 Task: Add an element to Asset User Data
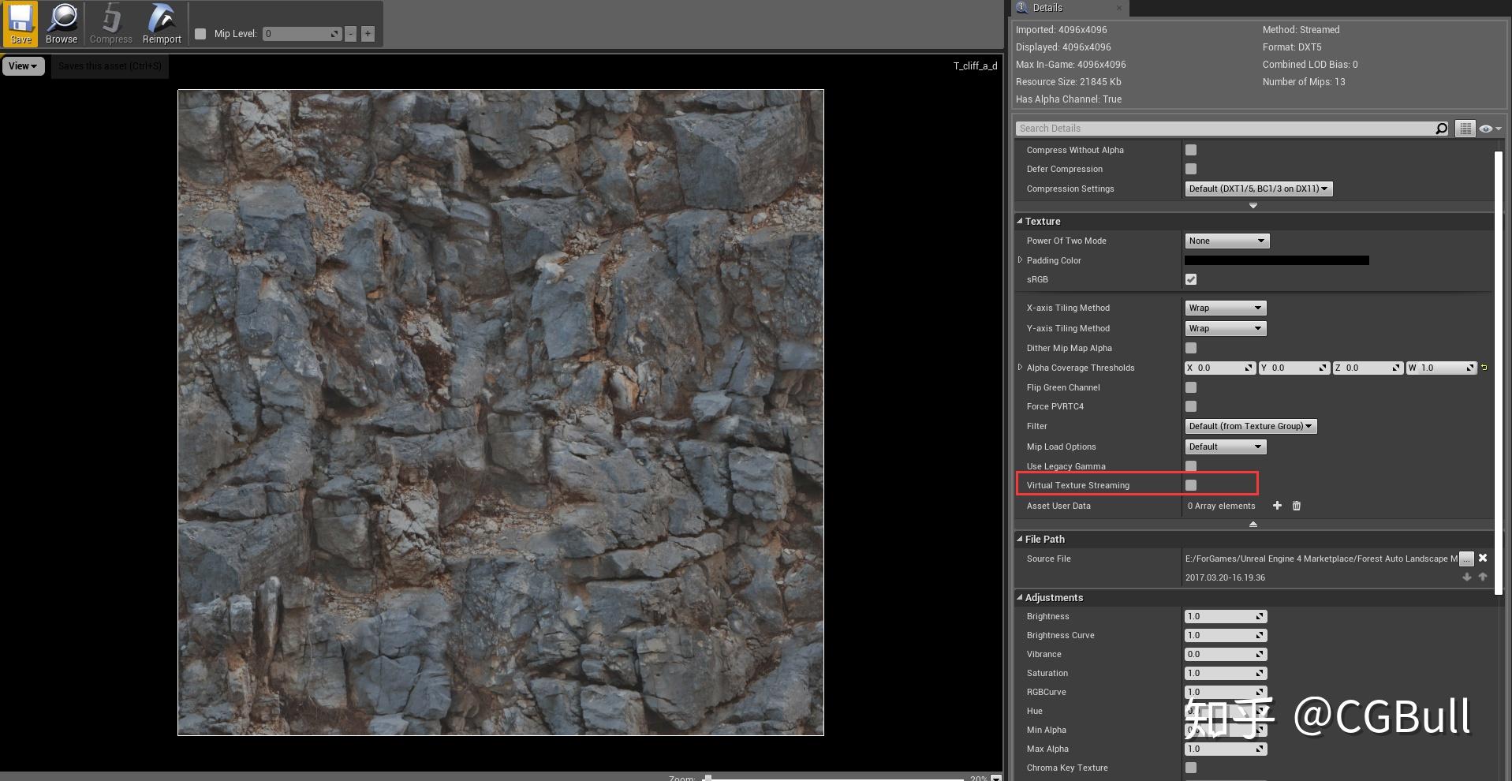pos(1276,506)
